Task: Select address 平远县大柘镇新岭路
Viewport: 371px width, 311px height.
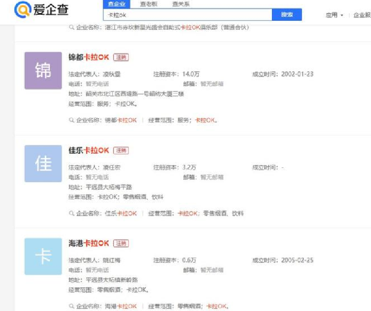Action: point(112,280)
